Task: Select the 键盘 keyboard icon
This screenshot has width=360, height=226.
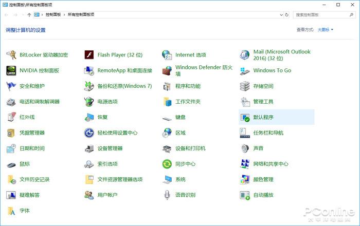Action: click(167, 119)
